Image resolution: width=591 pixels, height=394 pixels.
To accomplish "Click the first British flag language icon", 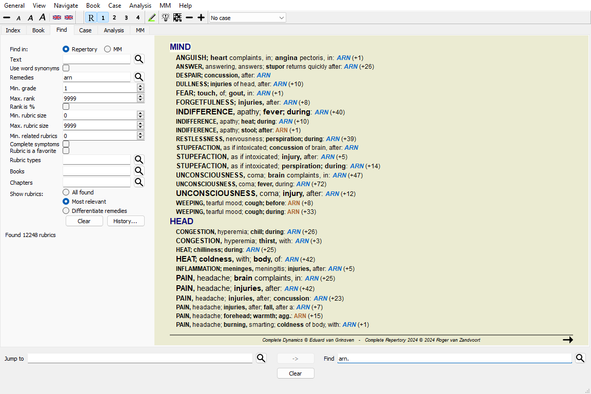I will click(x=57, y=18).
